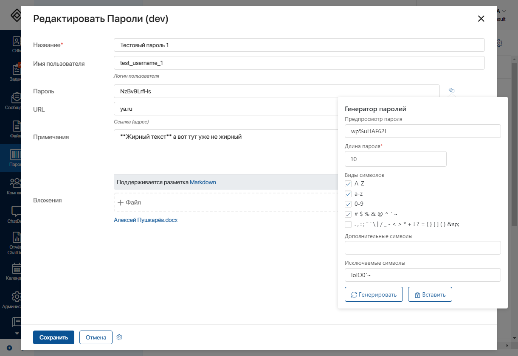Enable the punctuation symbols checkbox
Image resolution: width=518 pixels, height=356 pixels.
348,224
